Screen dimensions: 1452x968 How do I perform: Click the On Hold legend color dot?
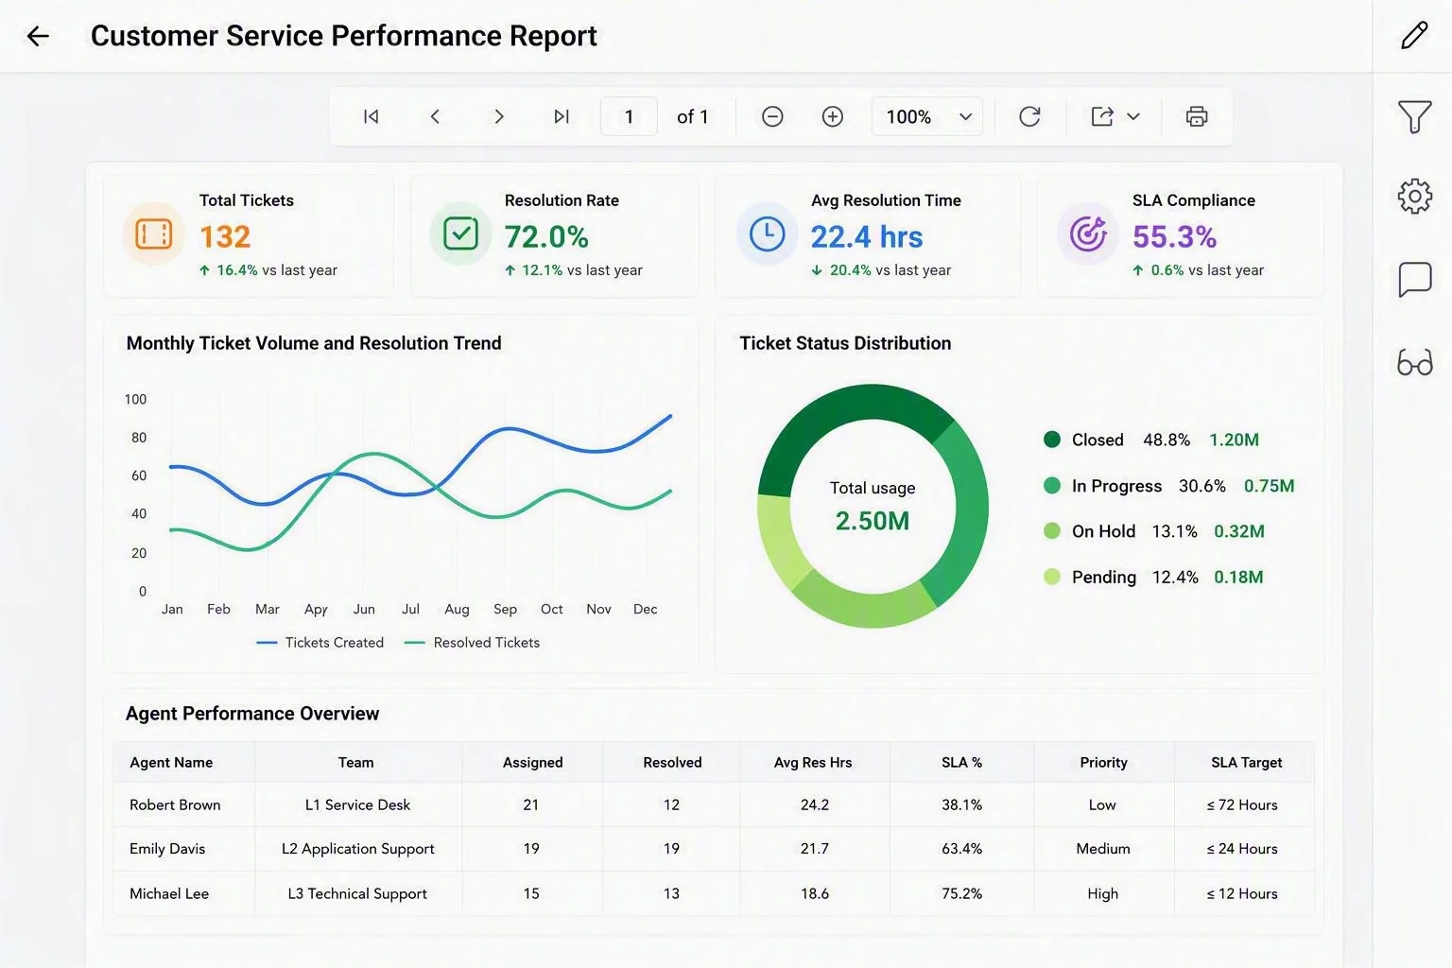(x=1051, y=530)
